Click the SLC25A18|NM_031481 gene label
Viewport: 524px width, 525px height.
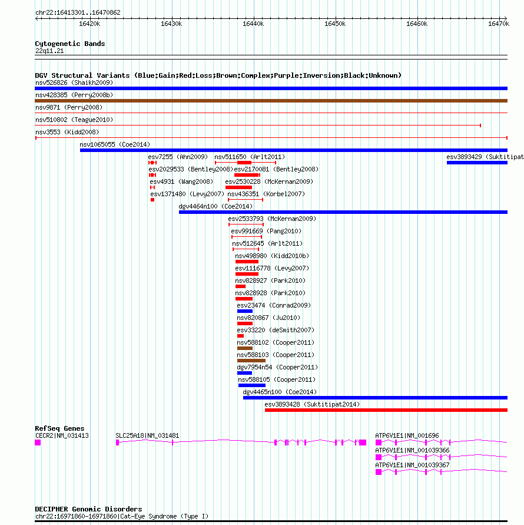pyautogui.click(x=147, y=436)
